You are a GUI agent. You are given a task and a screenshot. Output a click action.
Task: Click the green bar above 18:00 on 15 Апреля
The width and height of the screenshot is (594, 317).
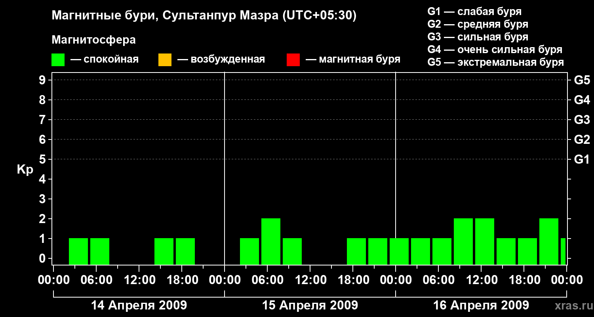click(356, 251)
